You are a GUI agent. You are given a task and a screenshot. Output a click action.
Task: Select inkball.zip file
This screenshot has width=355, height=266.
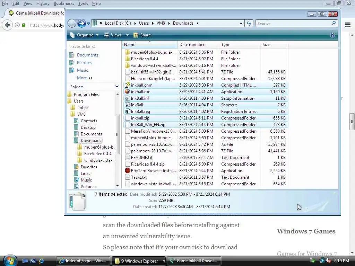click(x=206, y=118)
